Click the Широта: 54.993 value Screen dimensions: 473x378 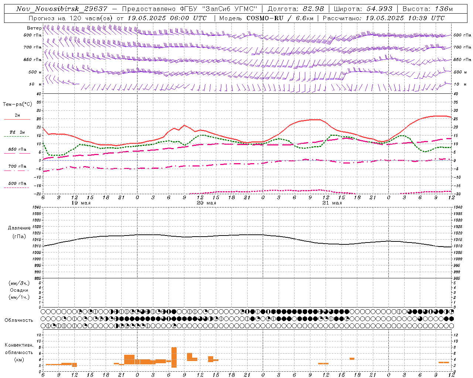pos(363,9)
